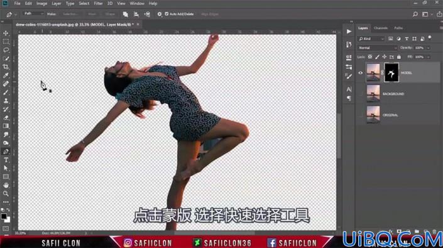This screenshot has width=443, height=248.
Task: Select the MODEL layer mask thumbnail
Action: tap(391, 73)
